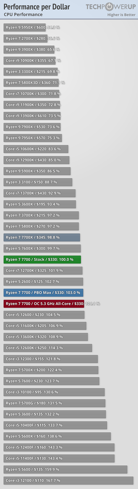Select the Core i9-13900K bar
This screenshot has height=489, width=138.
[x=32, y=116]
